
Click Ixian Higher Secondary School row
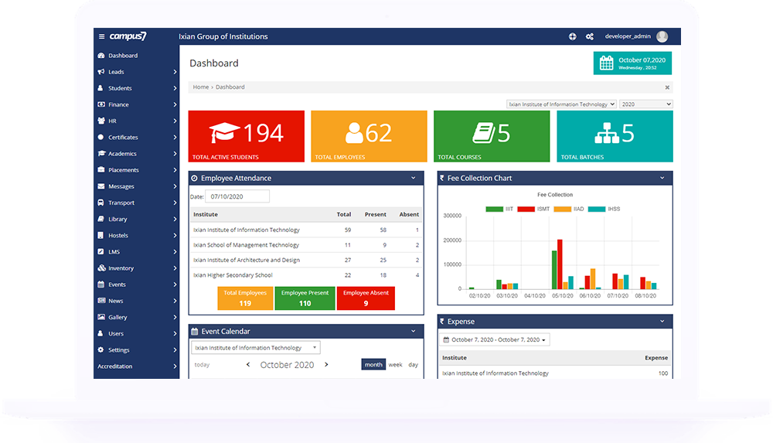coord(305,275)
